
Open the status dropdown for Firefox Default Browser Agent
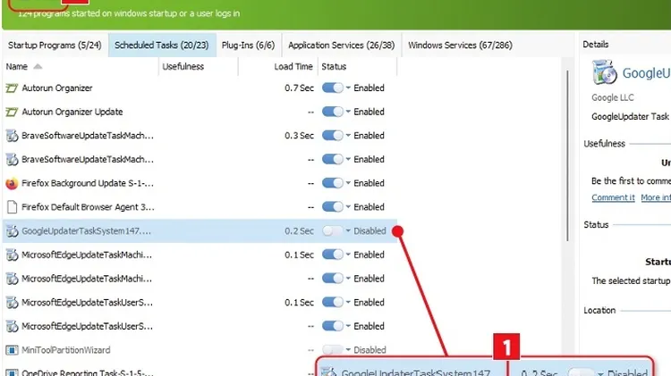(x=349, y=207)
